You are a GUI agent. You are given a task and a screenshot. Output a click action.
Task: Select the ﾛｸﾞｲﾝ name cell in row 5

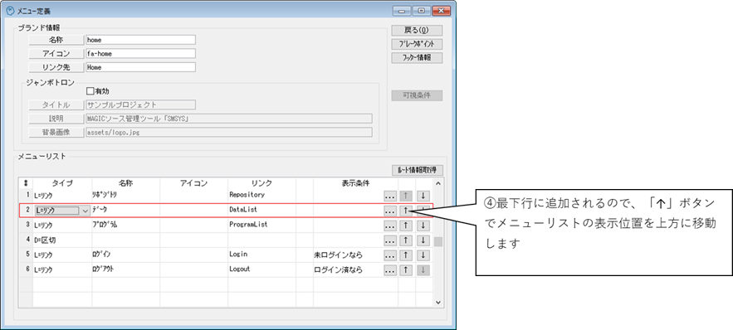[125, 255]
